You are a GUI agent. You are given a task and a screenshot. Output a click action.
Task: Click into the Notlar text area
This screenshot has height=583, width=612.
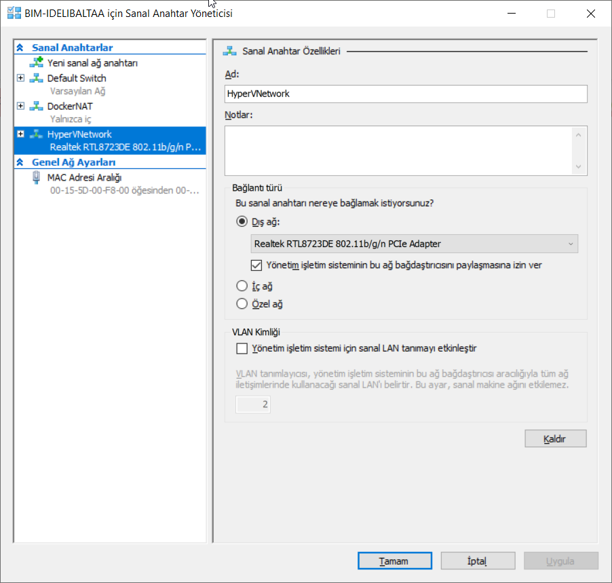coord(400,151)
